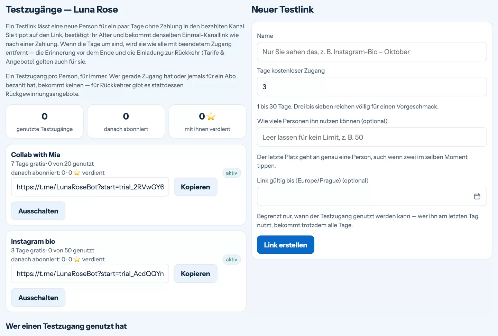Click the 'aktiv' badge on Collab with Mia
Screen dimensions: 498x336
pyautogui.click(x=231, y=173)
